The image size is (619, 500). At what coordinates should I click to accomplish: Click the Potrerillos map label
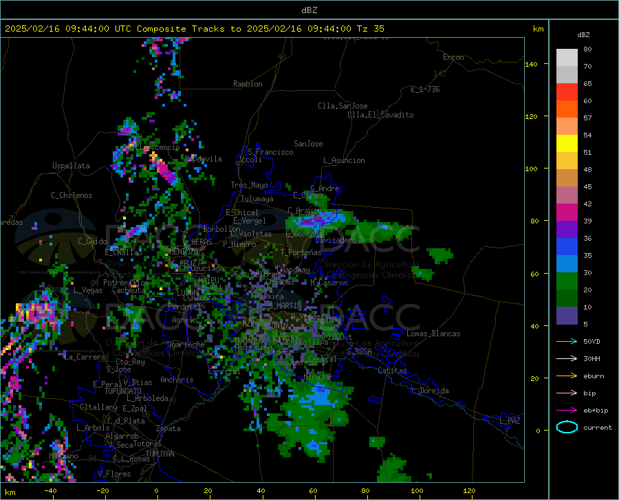click(126, 283)
